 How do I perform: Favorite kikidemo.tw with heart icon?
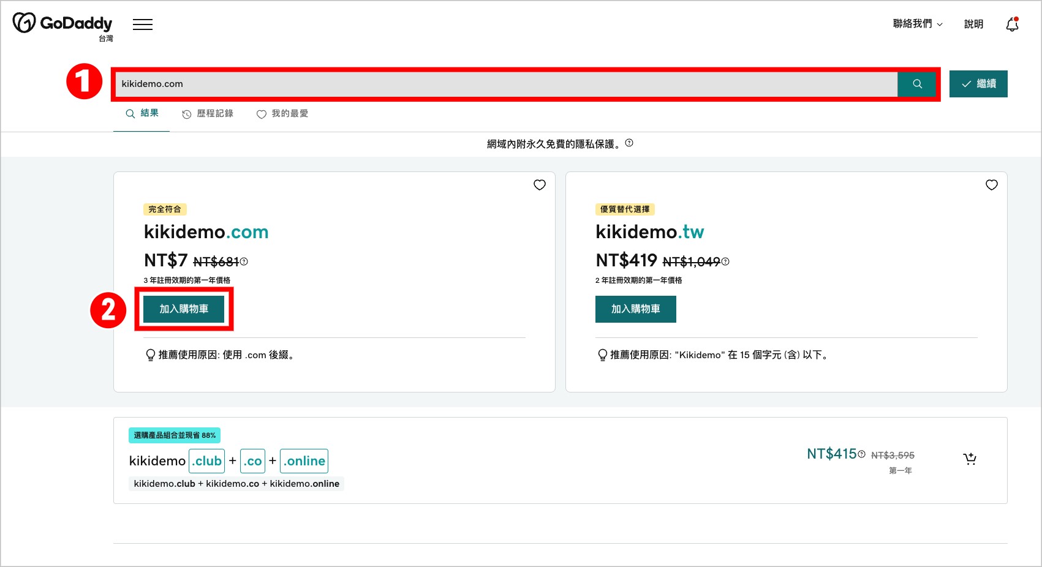tap(992, 185)
